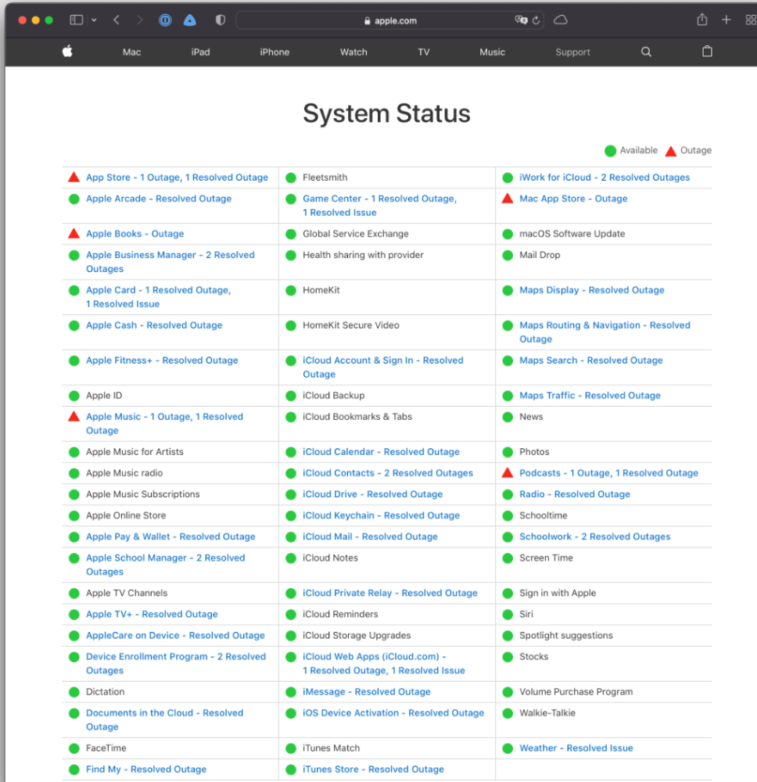Select the Global Service Exchange text

pyautogui.click(x=356, y=233)
